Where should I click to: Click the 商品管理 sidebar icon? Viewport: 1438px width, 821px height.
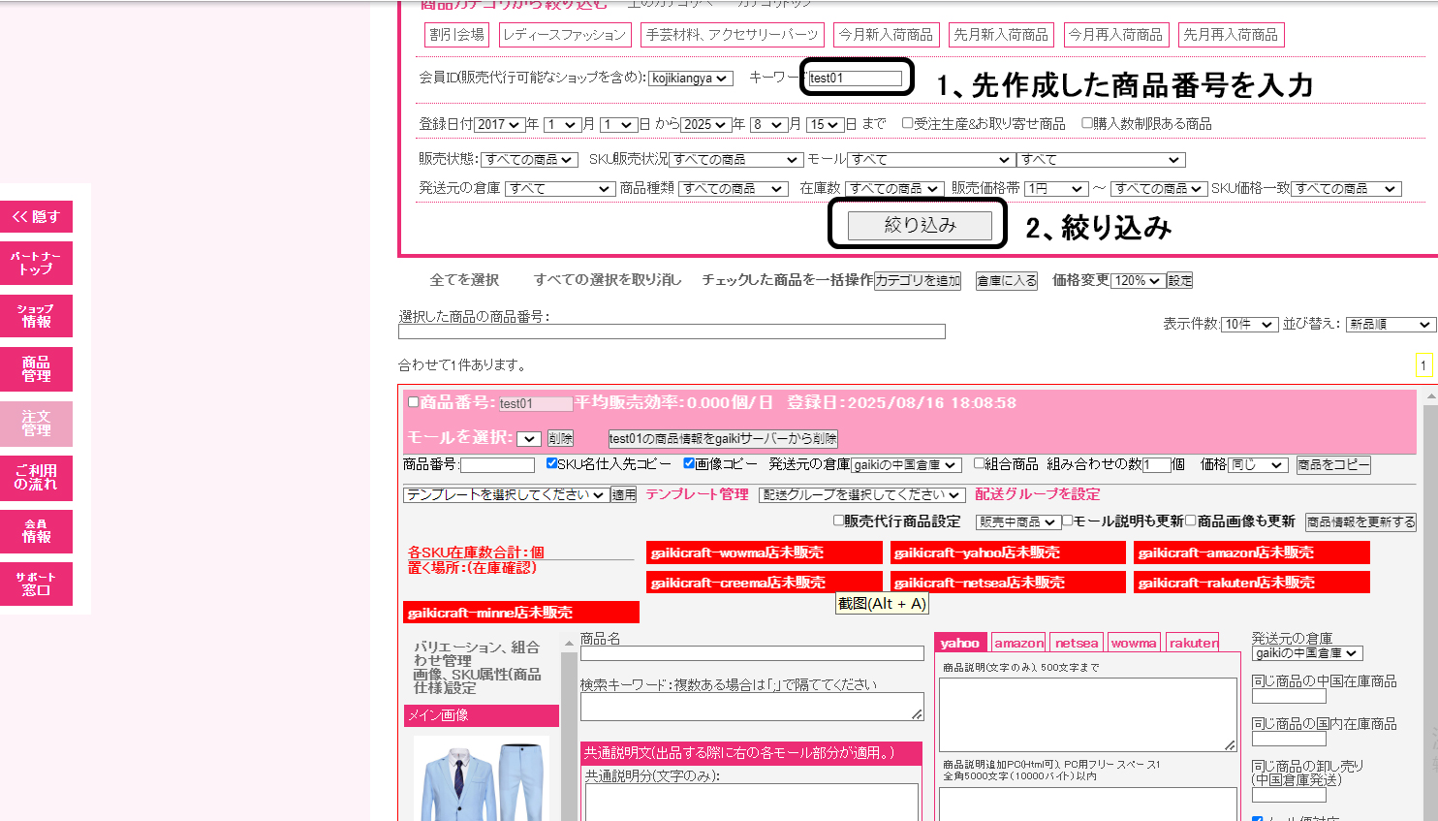pyautogui.click(x=36, y=369)
